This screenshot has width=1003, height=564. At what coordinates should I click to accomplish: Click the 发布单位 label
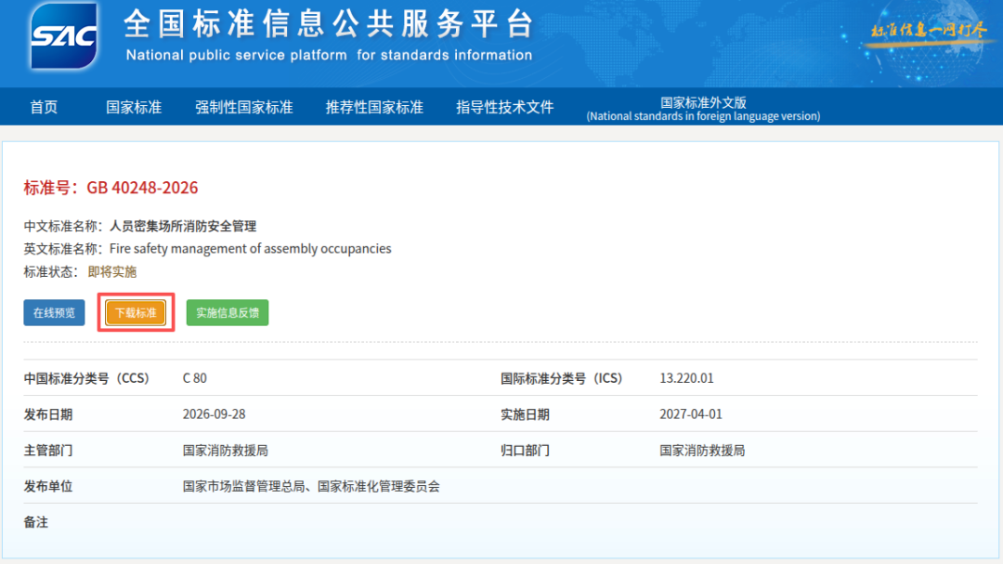tap(48, 487)
